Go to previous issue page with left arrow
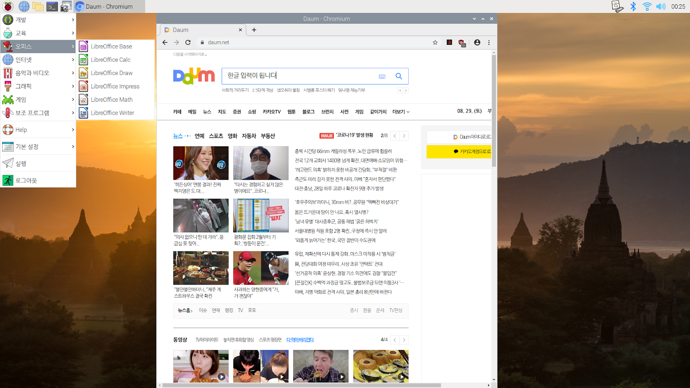Screen dimensions: 690x388 pos(395,136)
